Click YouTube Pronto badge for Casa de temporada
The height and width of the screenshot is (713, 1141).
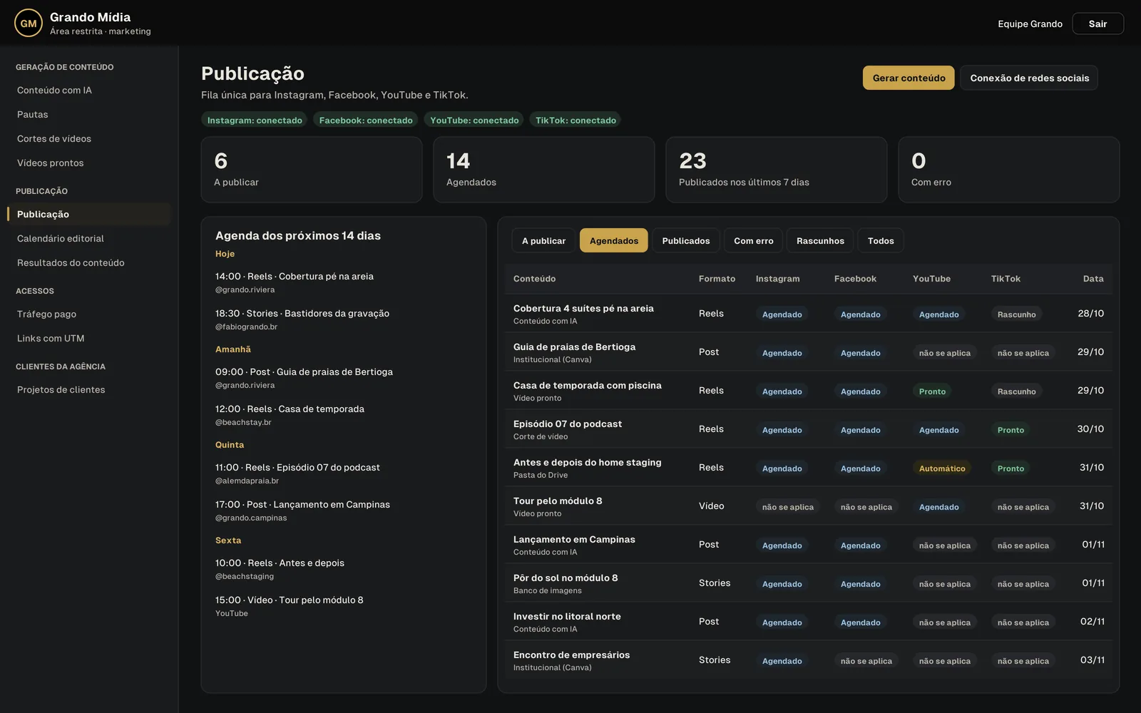tap(932, 391)
